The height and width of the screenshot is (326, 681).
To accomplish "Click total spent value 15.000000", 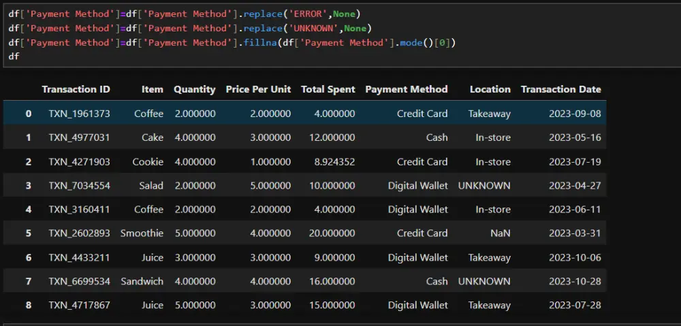I will (x=332, y=305).
